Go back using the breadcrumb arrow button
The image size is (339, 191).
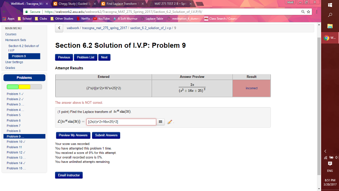[59, 28]
